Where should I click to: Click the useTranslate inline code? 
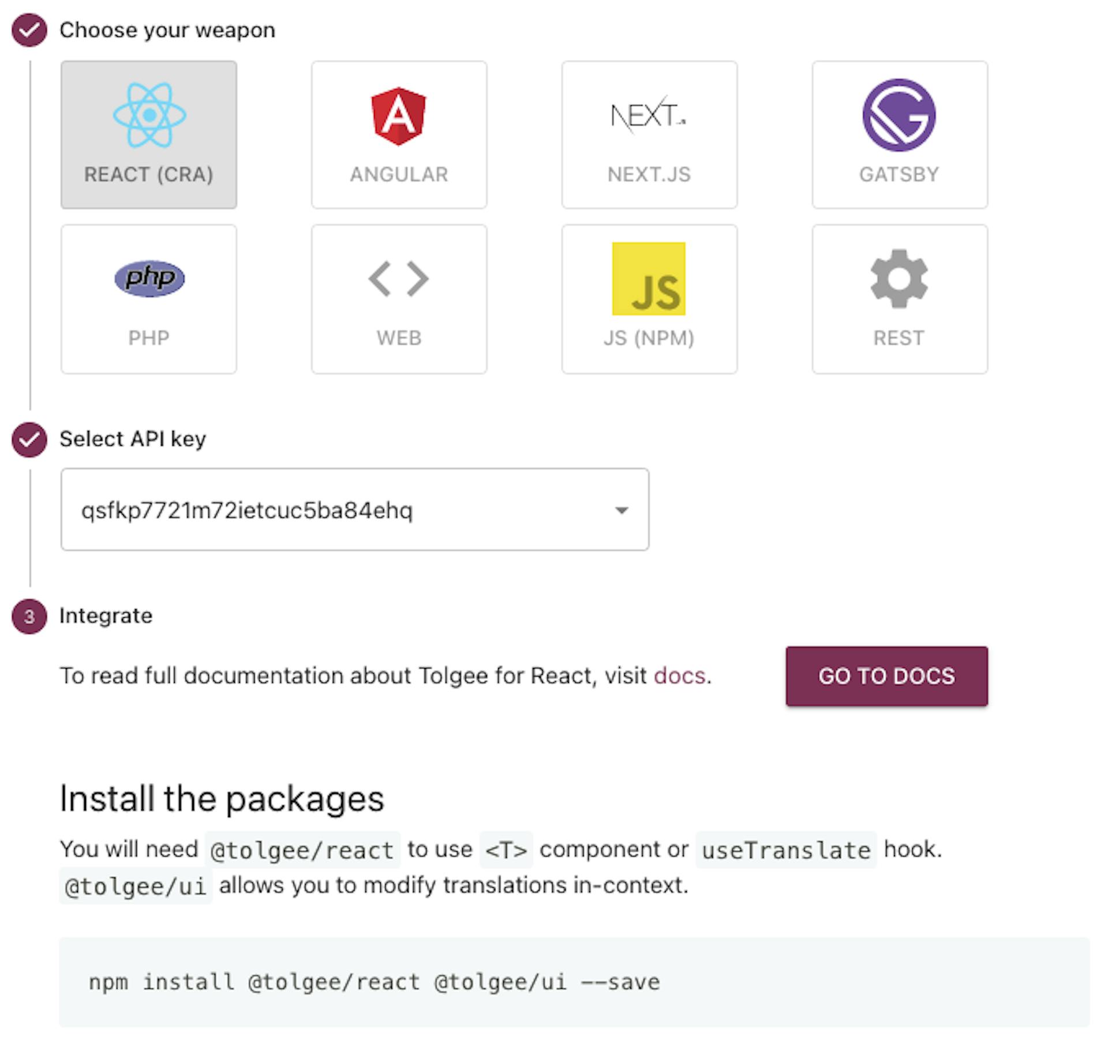pos(786,850)
